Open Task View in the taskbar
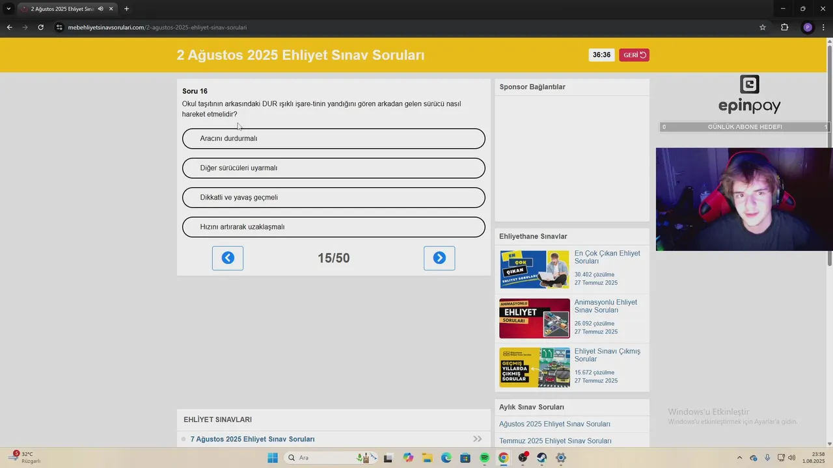The height and width of the screenshot is (468, 833). click(389, 458)
